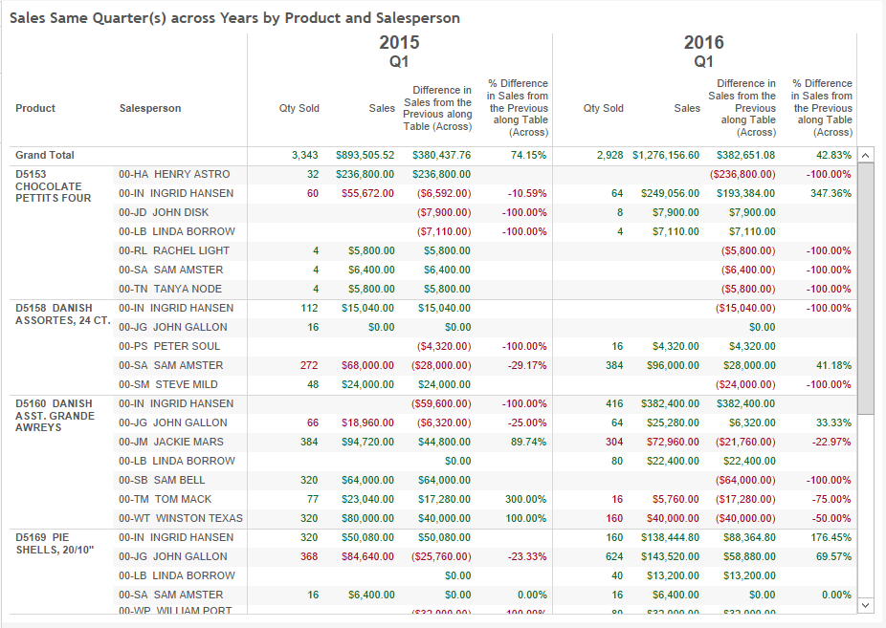This screenshot has height=628, width=886.
Task: Click the report title Sales Same Quarter(s) across Years
Action: click(234, 18)
